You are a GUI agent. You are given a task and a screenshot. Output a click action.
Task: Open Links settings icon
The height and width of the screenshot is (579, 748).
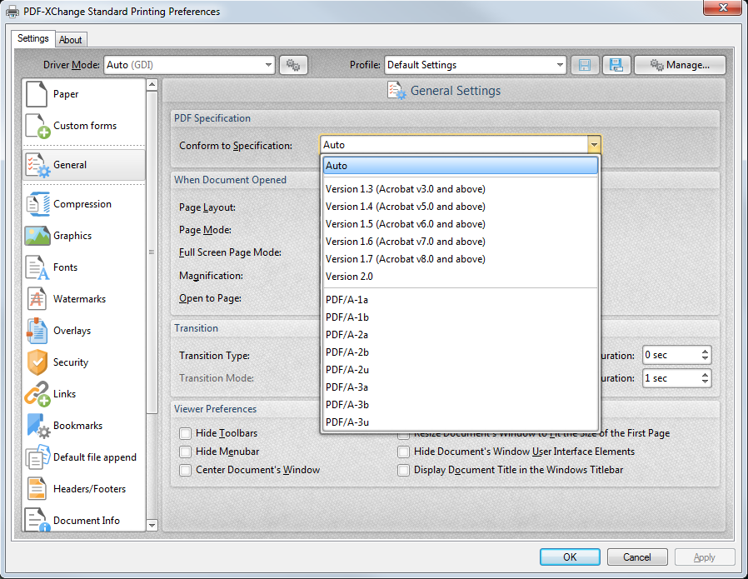point(37,394)
